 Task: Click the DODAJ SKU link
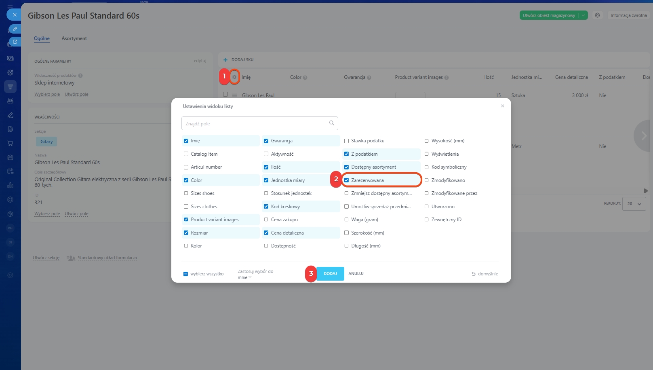click(242, 60)
